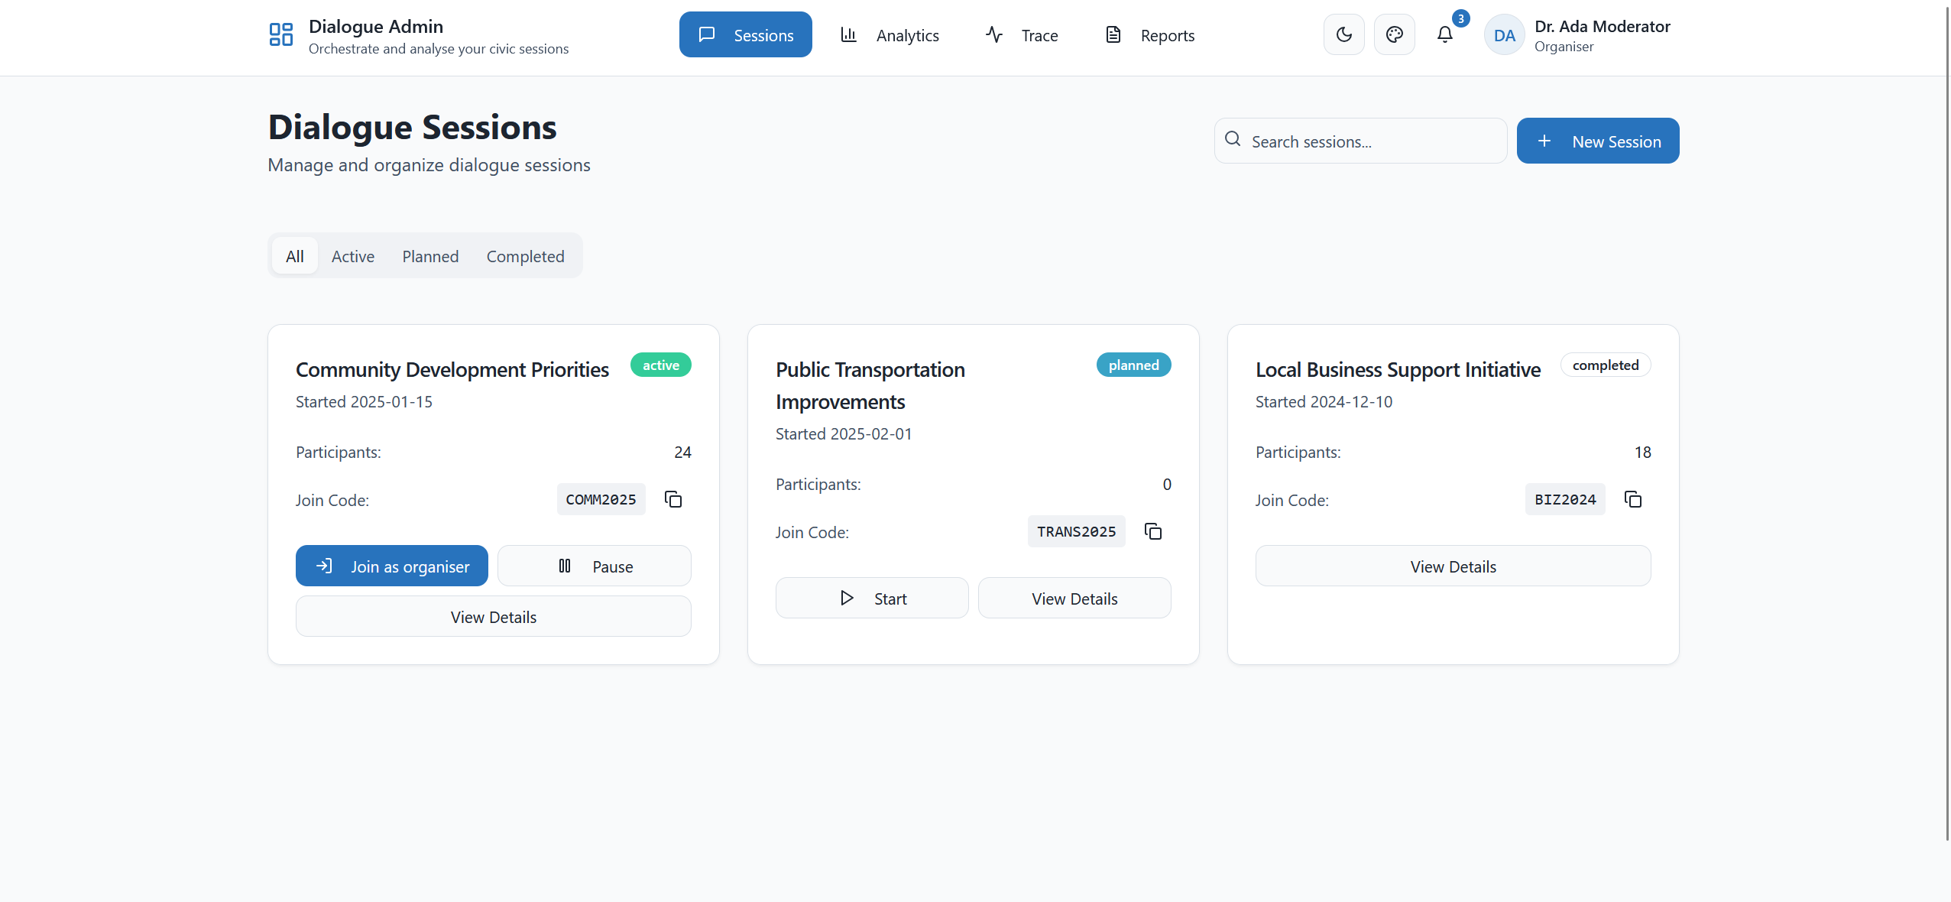Filter sessions by Completed

tap(525, 256)
